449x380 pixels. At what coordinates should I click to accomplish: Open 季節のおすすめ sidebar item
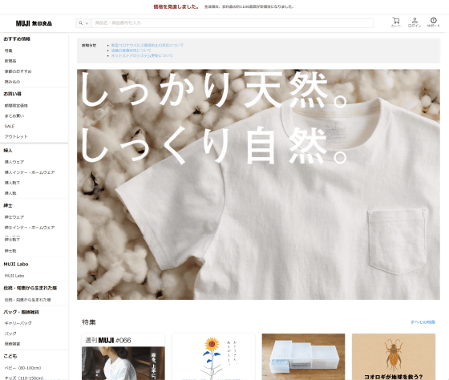click(x=18, y=71)
